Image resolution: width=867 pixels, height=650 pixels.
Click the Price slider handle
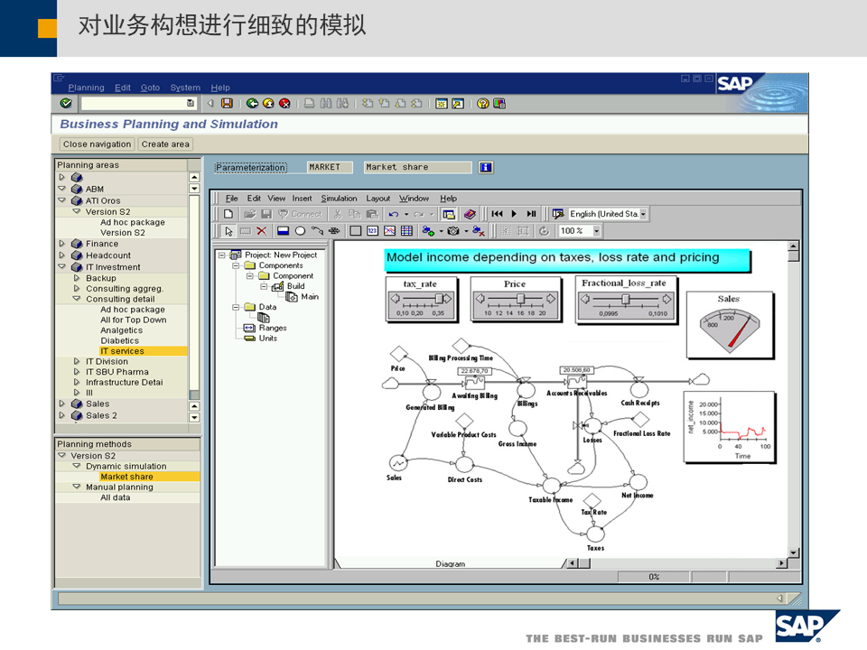(x=520, y=299)
